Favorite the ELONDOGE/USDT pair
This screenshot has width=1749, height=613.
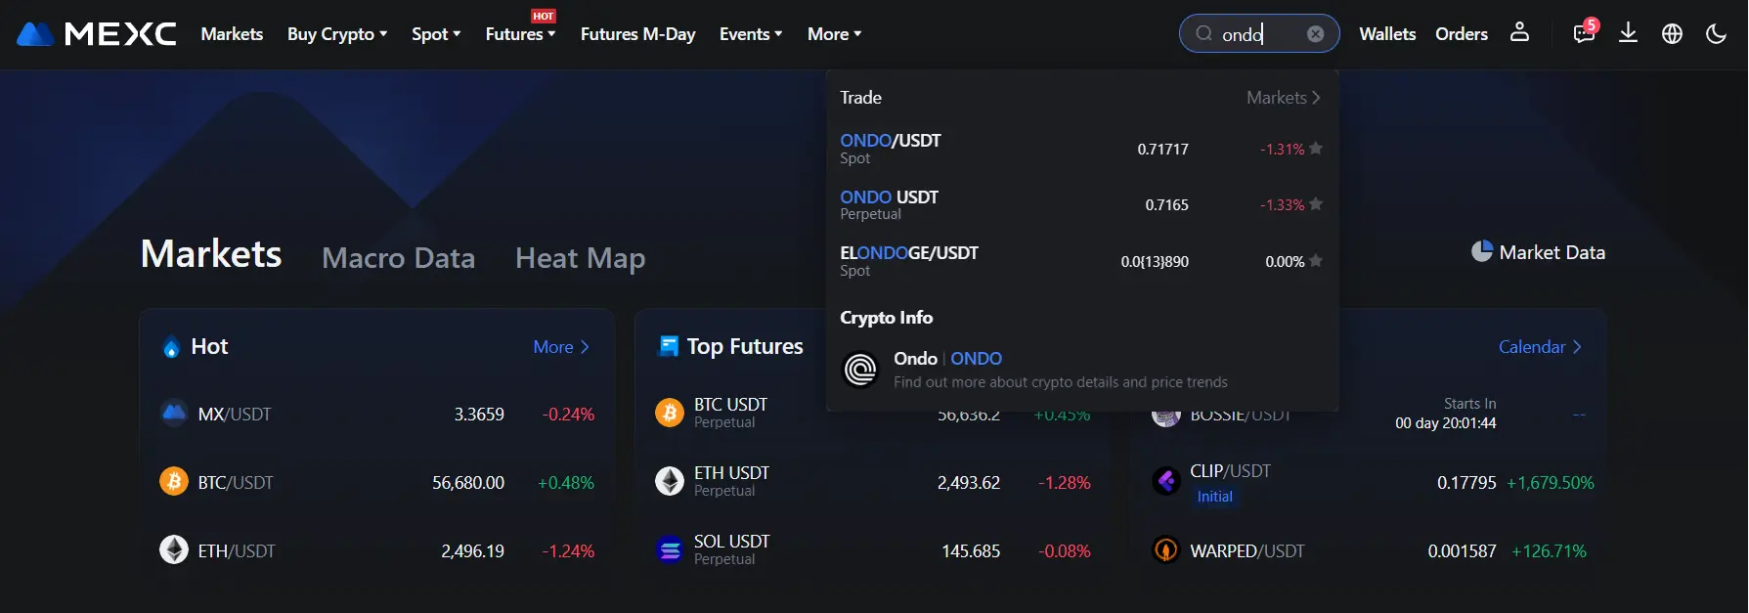click(x=1316, y=261)
